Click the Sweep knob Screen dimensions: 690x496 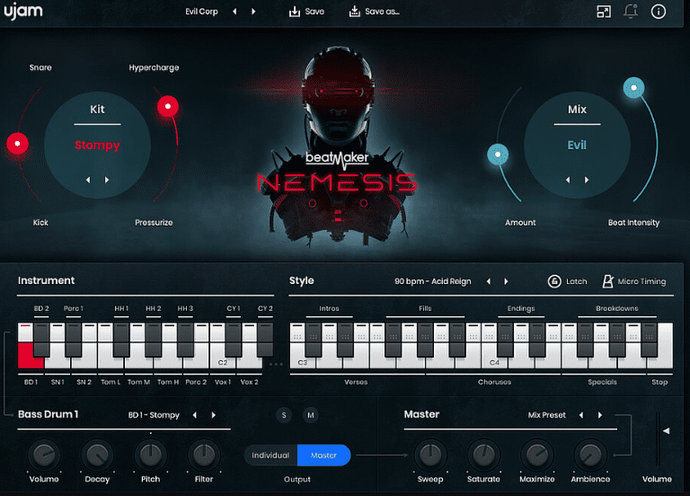(x=430, y=455)
